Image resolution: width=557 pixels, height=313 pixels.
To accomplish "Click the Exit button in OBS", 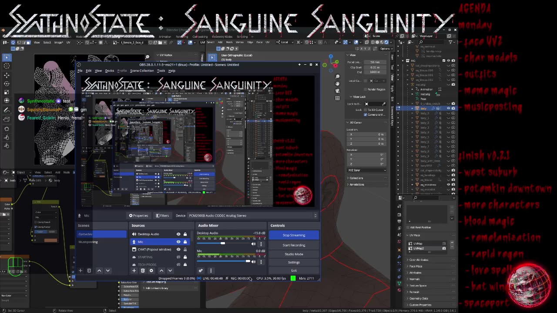I will coord(294,270).
